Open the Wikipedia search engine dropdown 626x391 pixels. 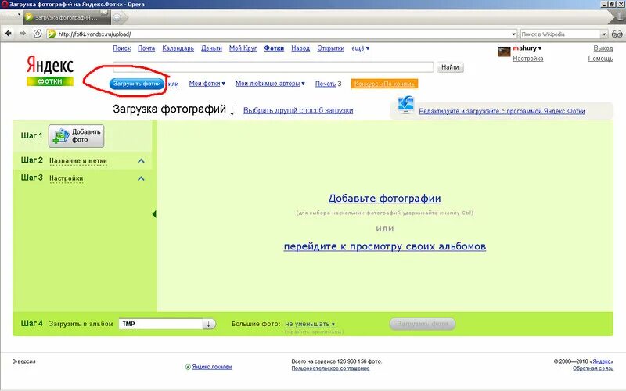(603, 34)
